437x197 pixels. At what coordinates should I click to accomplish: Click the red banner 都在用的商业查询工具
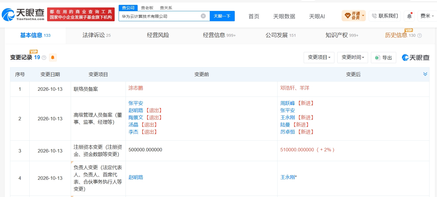click(81, 14)
